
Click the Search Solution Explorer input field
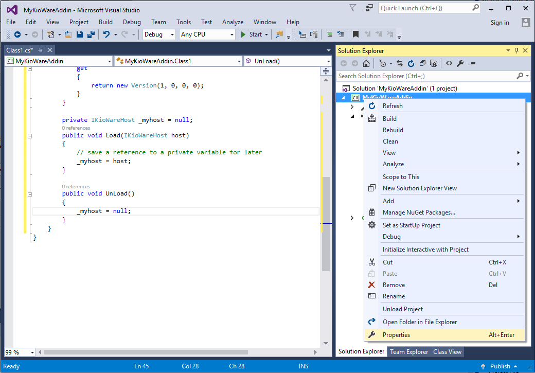point(427,76)
